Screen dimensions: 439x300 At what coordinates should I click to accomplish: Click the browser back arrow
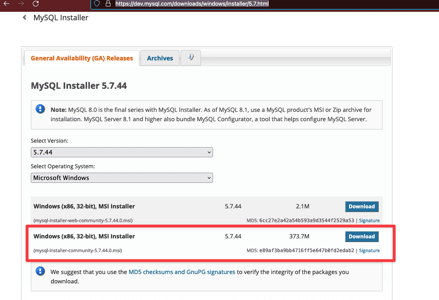pyautogui.click(x=6, y=4)
